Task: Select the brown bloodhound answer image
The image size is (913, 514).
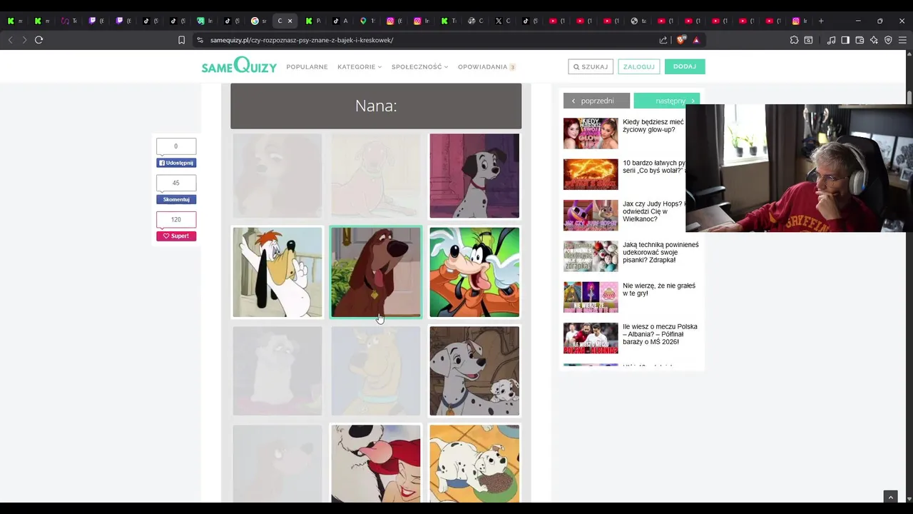Action: point(376,272)
